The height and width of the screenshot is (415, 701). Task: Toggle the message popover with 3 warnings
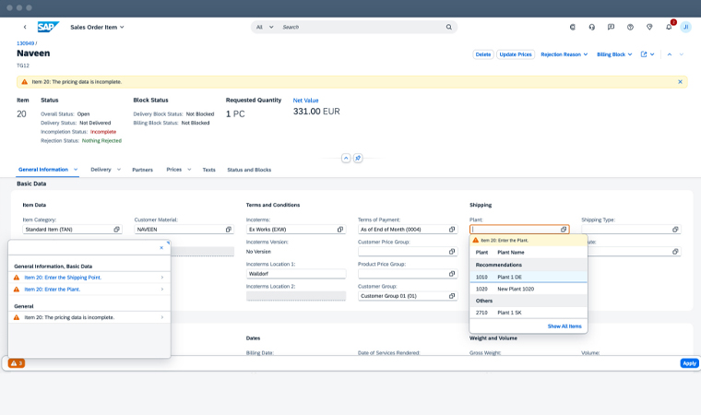(x=17, y=363)
